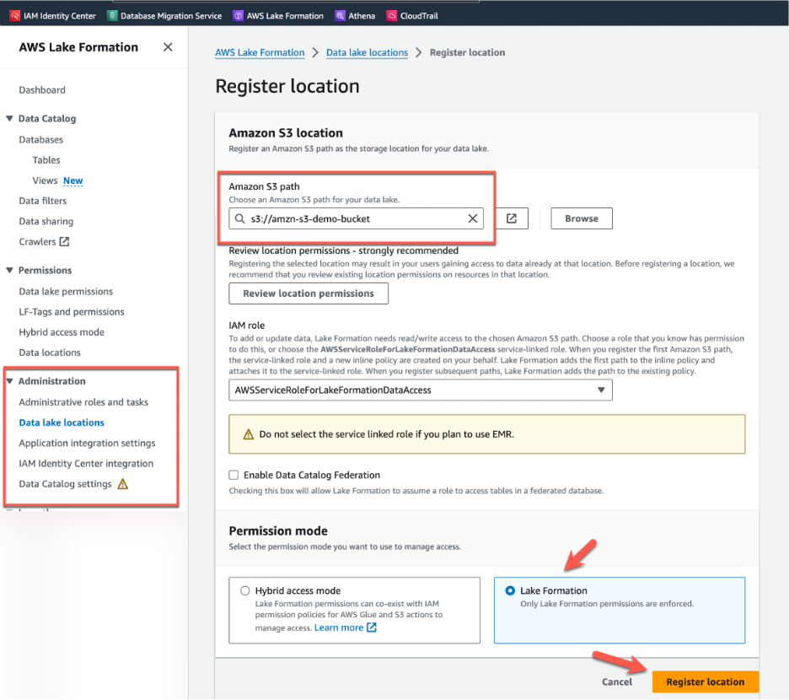Open Database Migration Service icon
This screenshot has height=700, width=789.
coord(112,16)
